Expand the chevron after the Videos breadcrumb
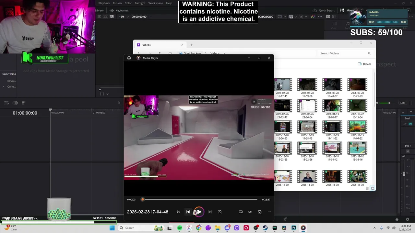This screenshot has width=415, height=233. [223, 53]
